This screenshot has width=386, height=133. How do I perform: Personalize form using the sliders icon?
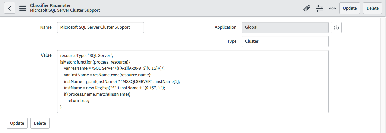pyautogui.click(x=319, y=8)
